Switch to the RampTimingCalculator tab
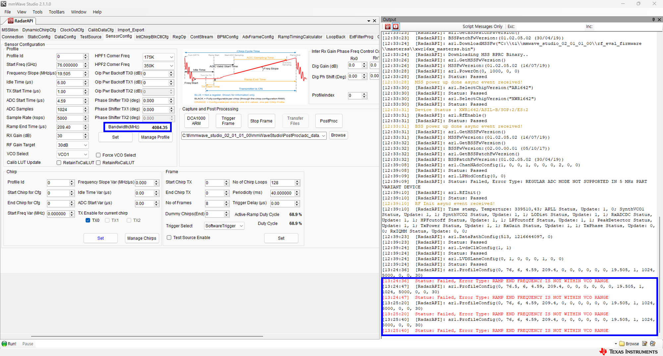Viewport: 663px width, 356px height. (300, 37)
